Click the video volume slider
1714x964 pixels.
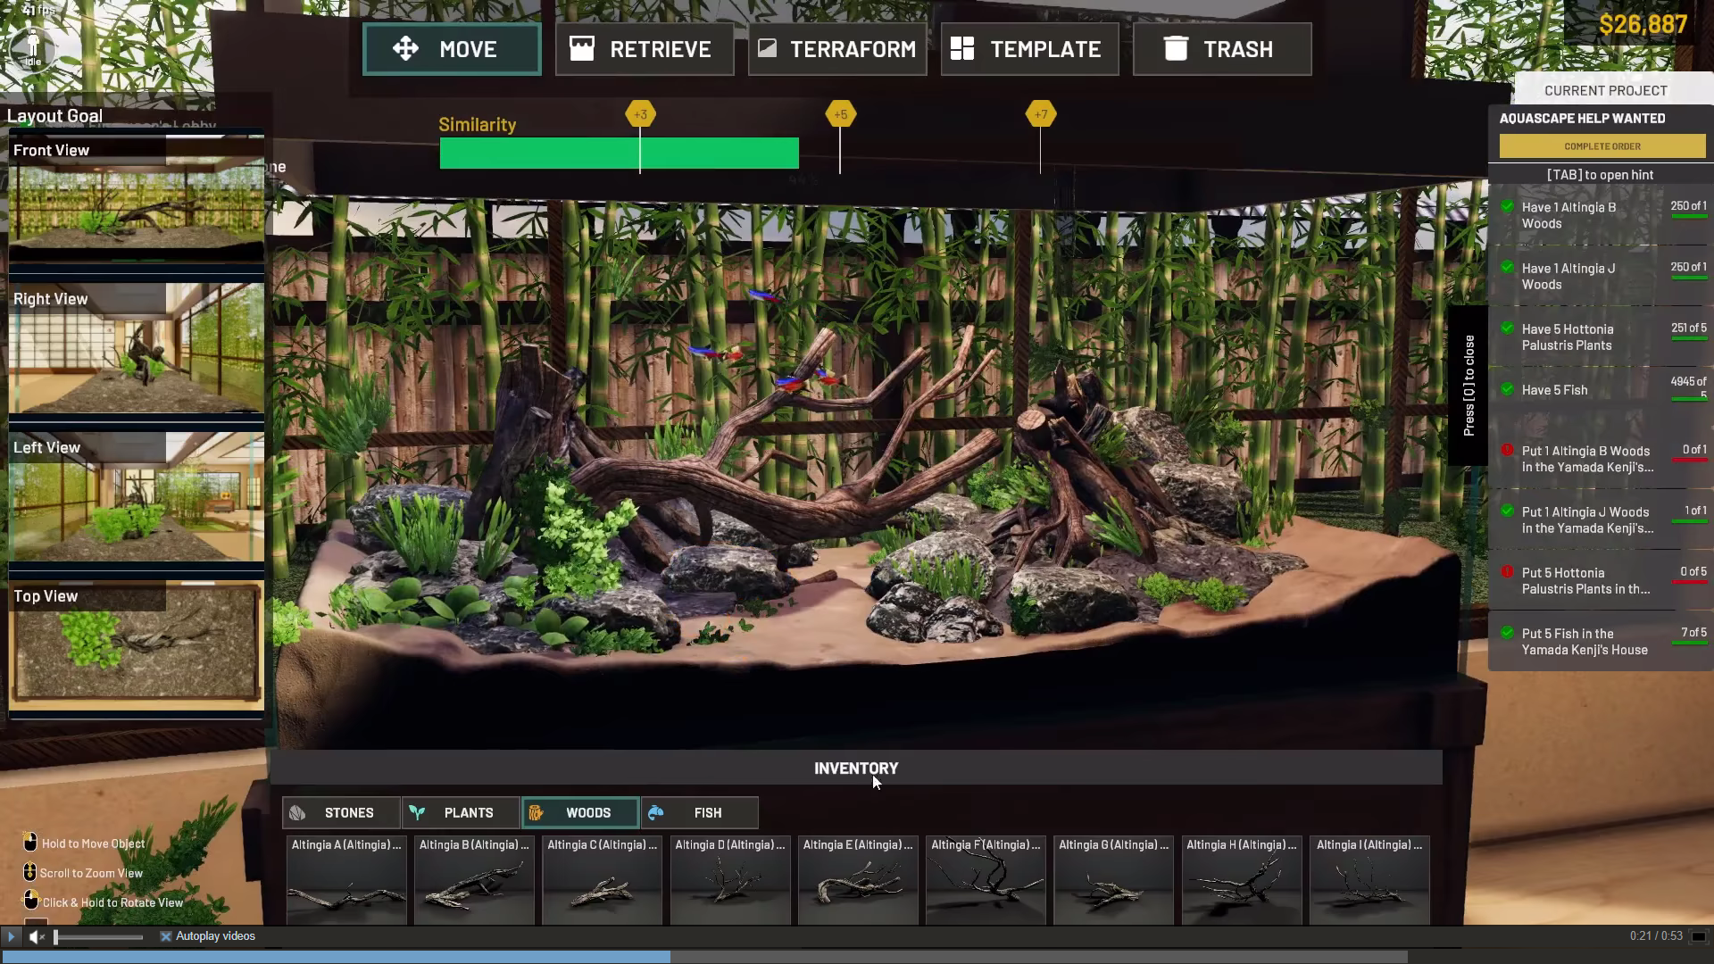[x=98, y=937]
